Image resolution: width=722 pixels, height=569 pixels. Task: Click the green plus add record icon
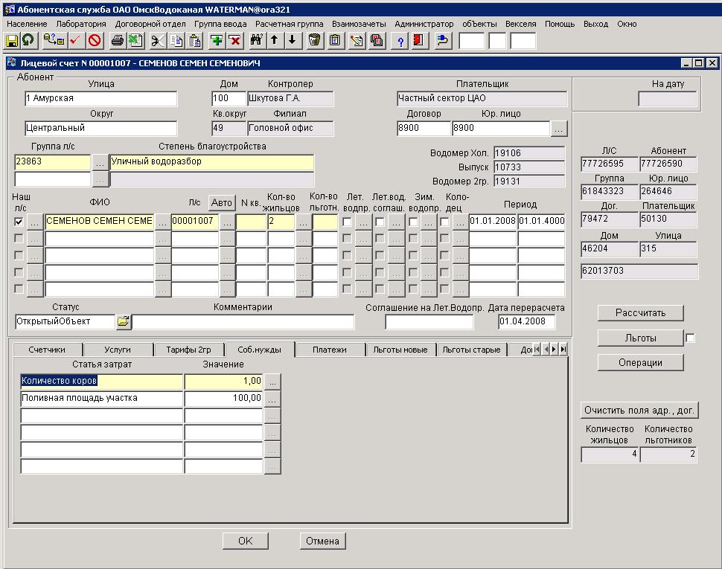tap(217, 40)
